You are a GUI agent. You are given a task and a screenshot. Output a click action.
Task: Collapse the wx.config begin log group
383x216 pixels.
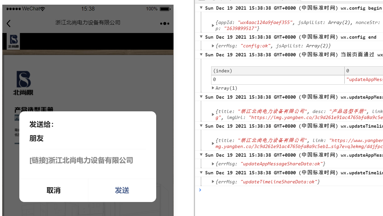click(x=201, y=8)
